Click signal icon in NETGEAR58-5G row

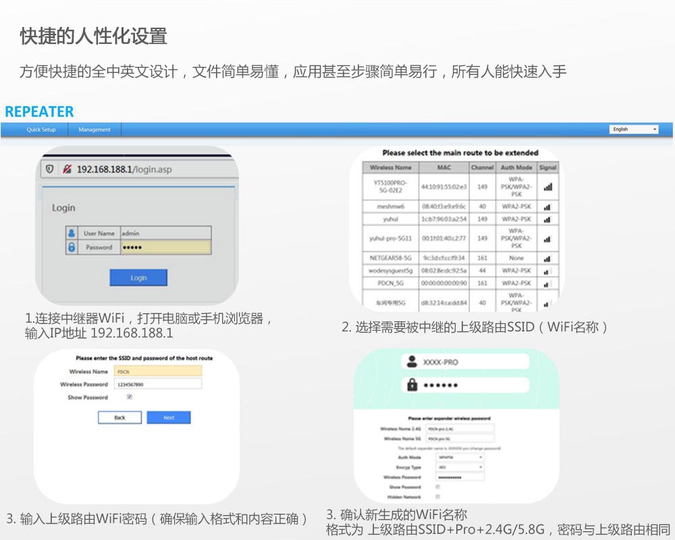[547, 258]
